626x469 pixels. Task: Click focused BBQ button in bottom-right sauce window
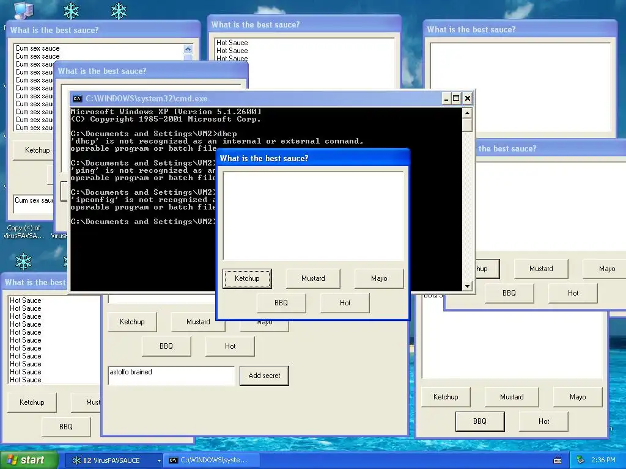click(480, 421)
